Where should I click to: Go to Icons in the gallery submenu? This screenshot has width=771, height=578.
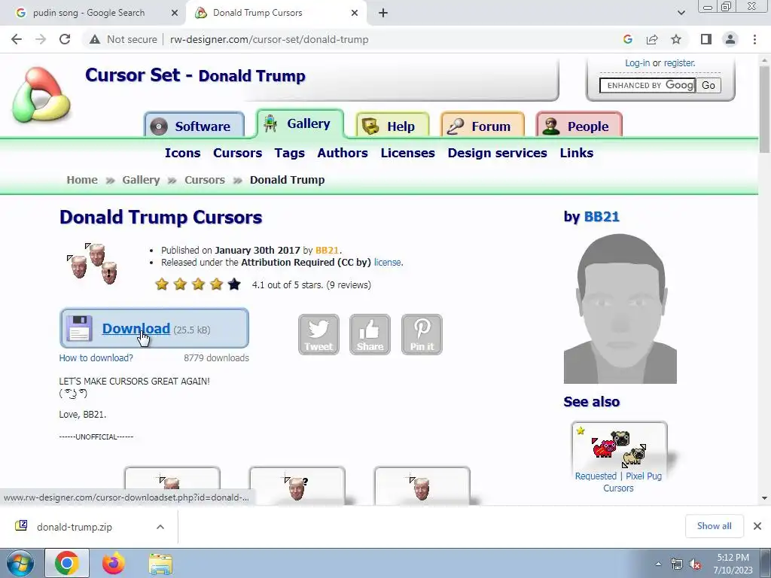[182, 153]
